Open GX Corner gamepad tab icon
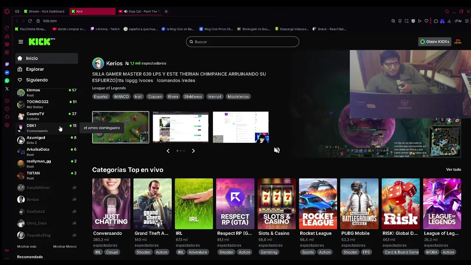This screenshot has height=265, width=471. (x=17, y=11)
